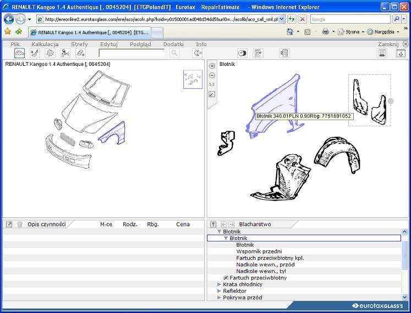The width and height of the screenshot is (411, 313).
Task: Click the next arrow beside Blacharstwo
Action: [231, 224]
